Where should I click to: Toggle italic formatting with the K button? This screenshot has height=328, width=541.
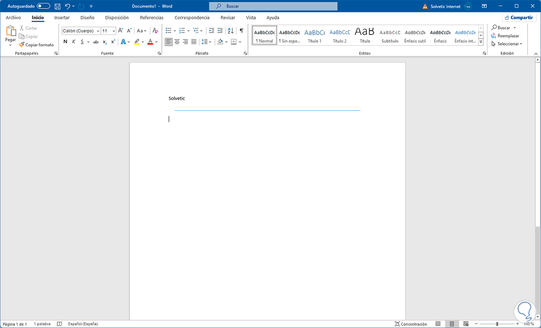pos(73,42)
